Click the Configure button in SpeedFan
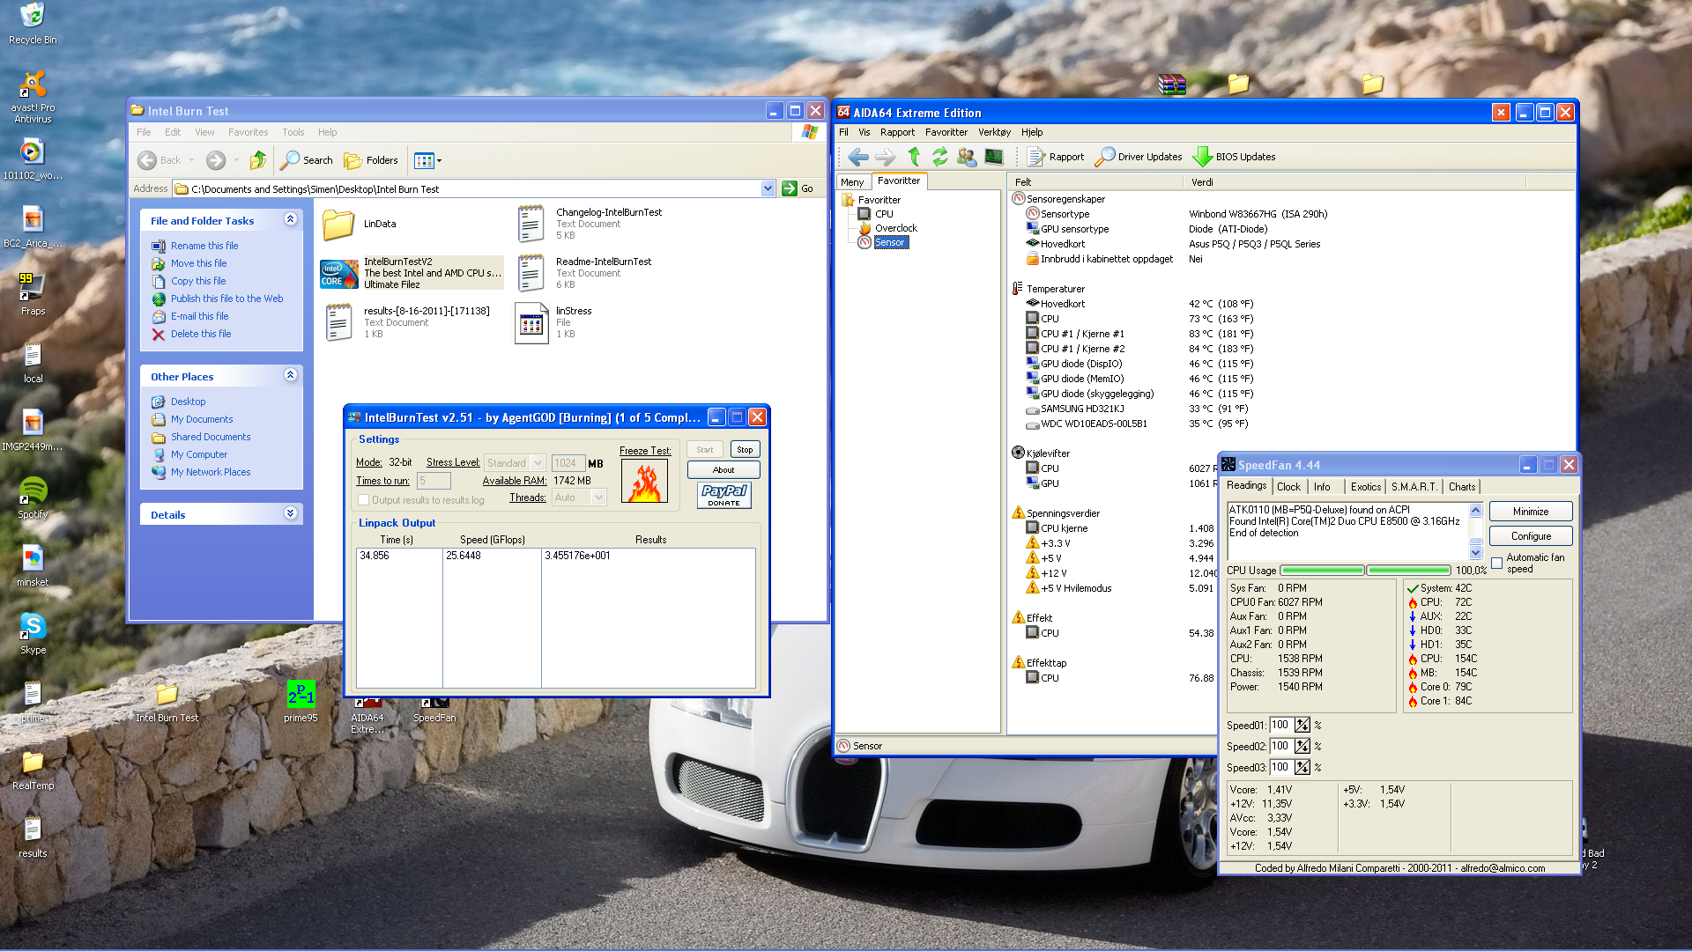Image resolution: width=1692 pixels, height=951 pixels. click(1531, 536)
